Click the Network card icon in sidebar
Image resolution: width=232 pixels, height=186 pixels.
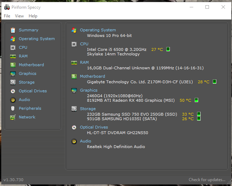13,117
